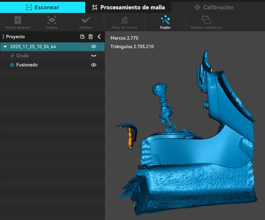Delete project using the trash icon

coord(91,37)
